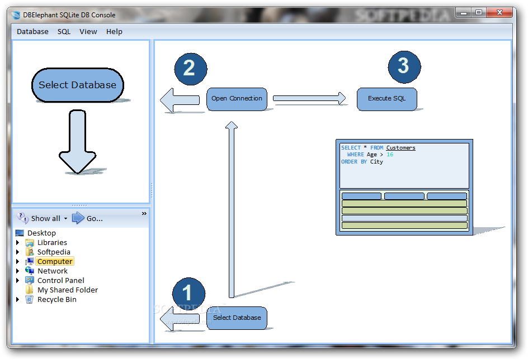Viewport: 528px width, 360px height.
Task: Expand the Libraries node
Action: (x=18, y=242)
